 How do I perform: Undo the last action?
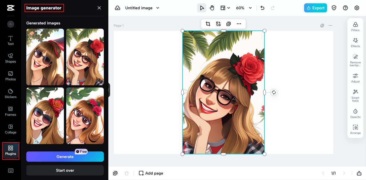tap(262, 8)
